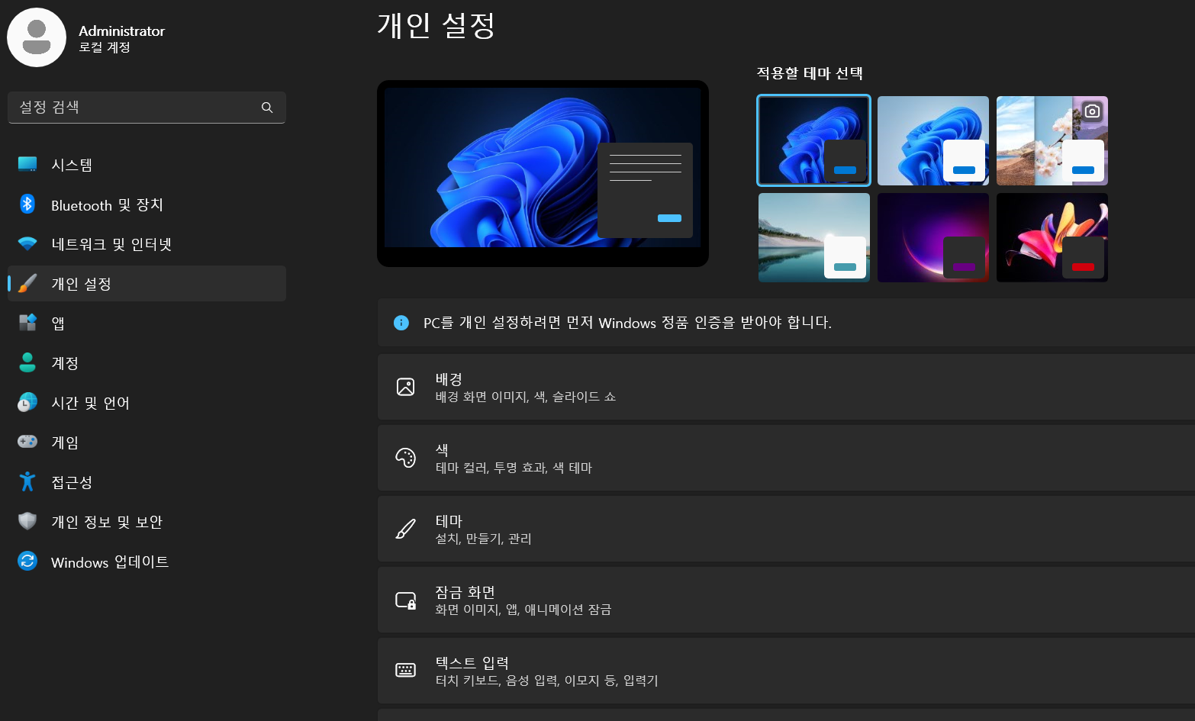Viewport: 1195px width, 721px height.
Task: Open 잠금 화면 settings row
Action: tap(786, 600)
